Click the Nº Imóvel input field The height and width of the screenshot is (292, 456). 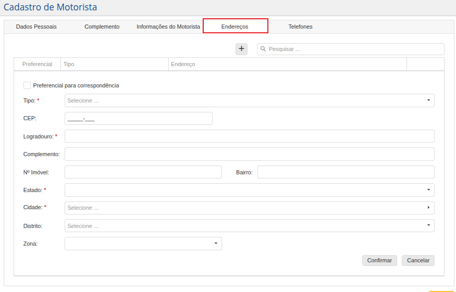143,172
